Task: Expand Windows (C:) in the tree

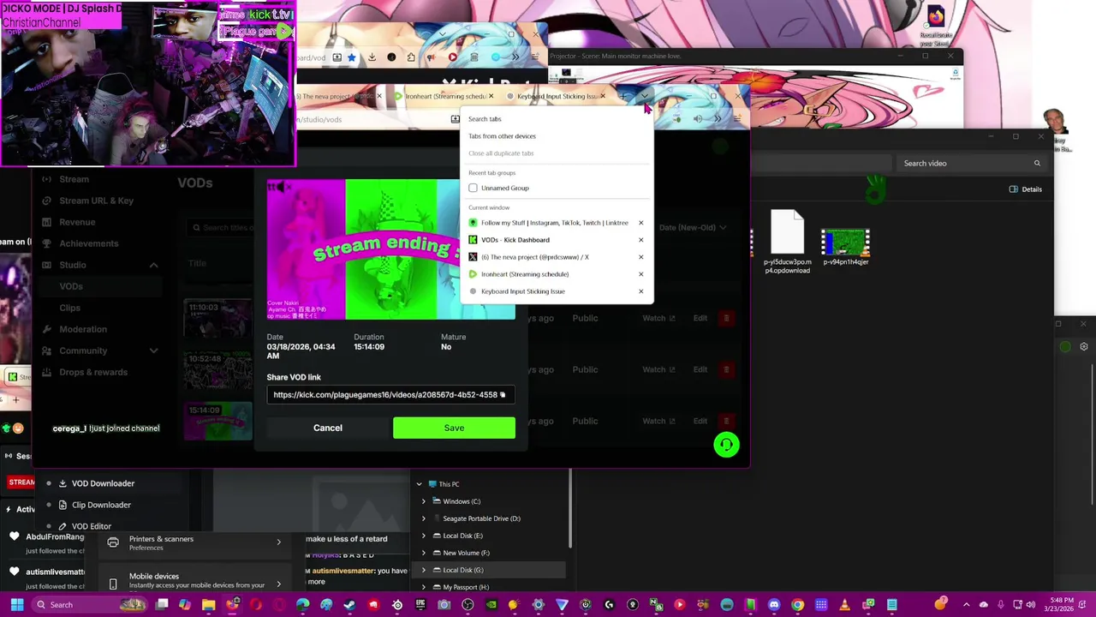Action: 423,501
